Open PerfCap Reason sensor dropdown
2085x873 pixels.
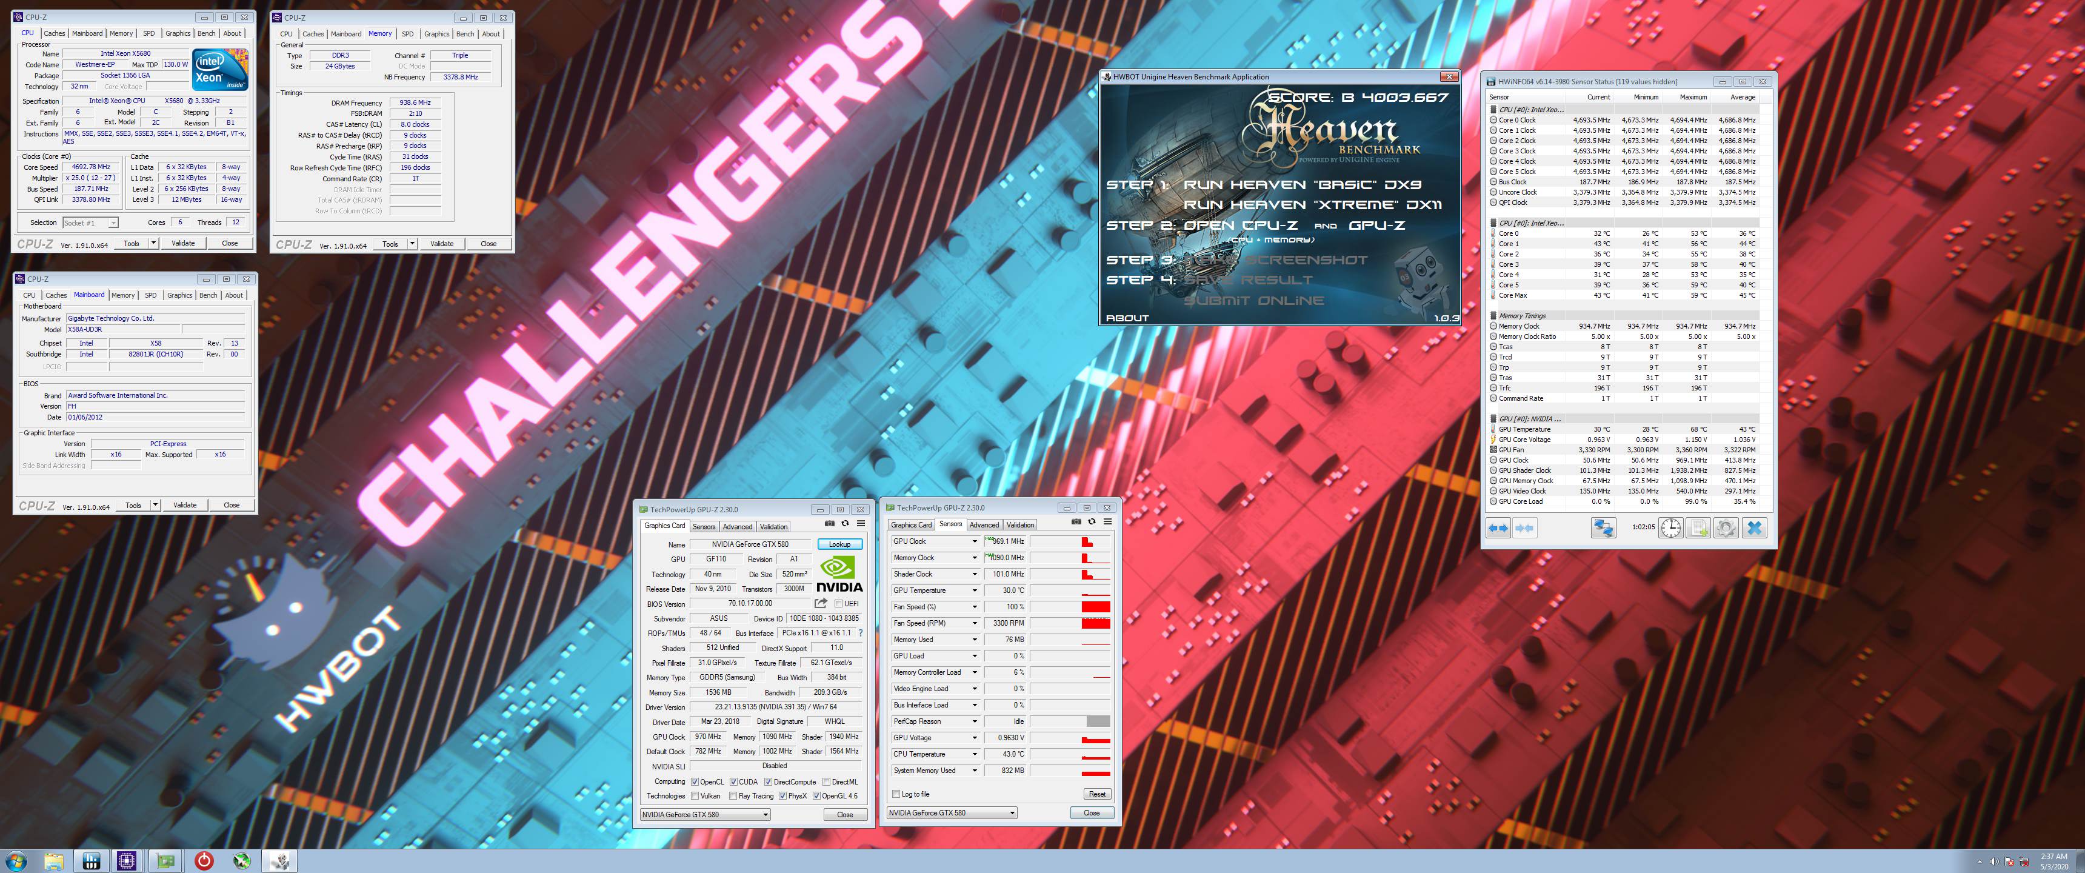pyautogui.click(x=975, y=721)
